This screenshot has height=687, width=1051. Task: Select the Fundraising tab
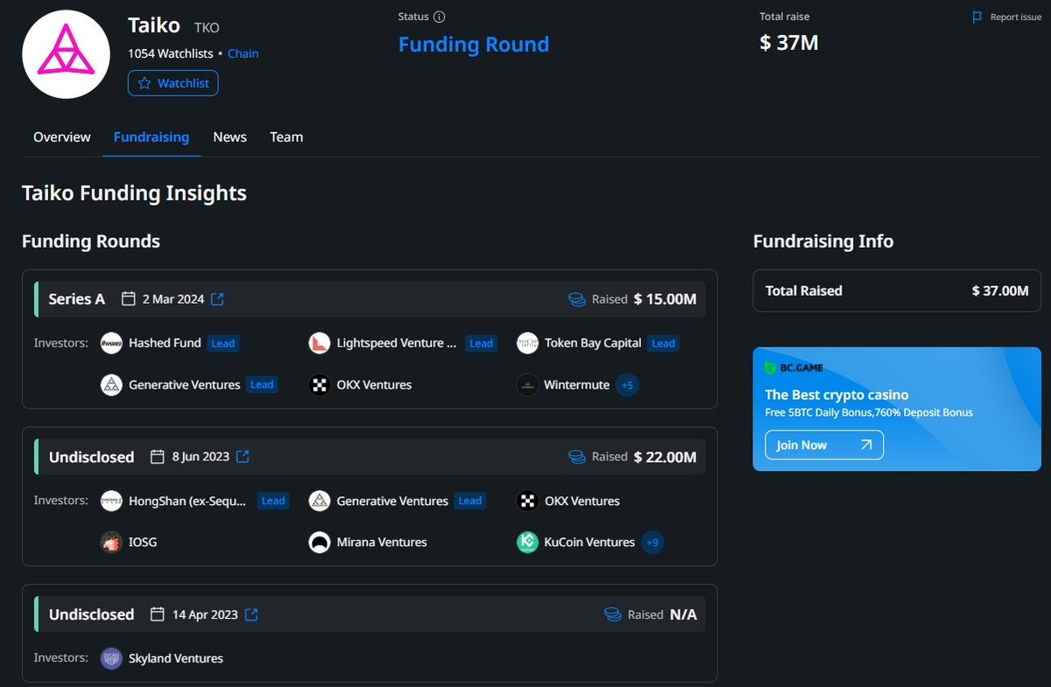[x=152, y=137]
